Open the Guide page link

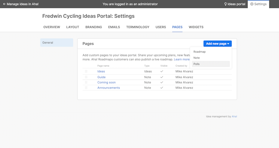click(x=102, y=77)
